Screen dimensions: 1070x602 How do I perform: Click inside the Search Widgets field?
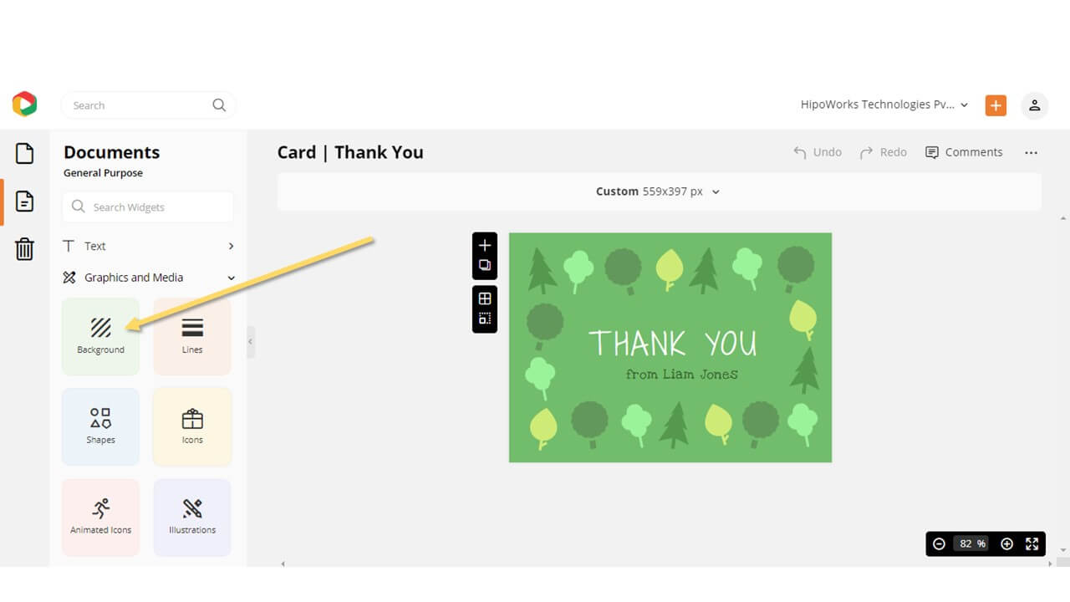(x=147, y=207)
